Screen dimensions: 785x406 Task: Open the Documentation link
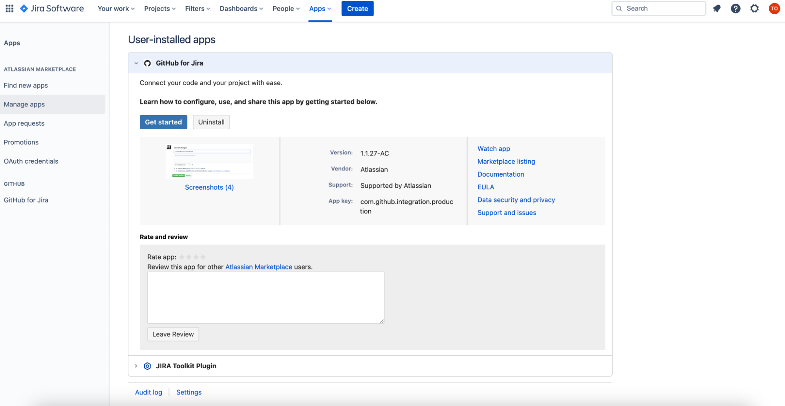(x=501, y=174)
